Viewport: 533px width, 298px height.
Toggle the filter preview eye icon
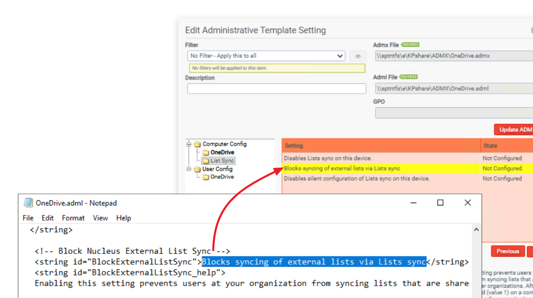point(358,56)
